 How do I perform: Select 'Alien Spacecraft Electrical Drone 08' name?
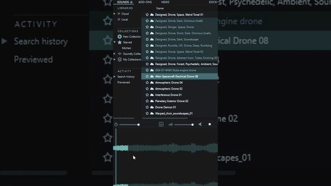click(x=176, y=76)
